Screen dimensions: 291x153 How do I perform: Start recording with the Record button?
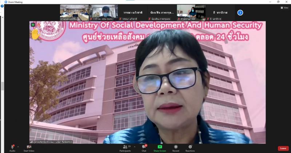[x=176, y=148]
